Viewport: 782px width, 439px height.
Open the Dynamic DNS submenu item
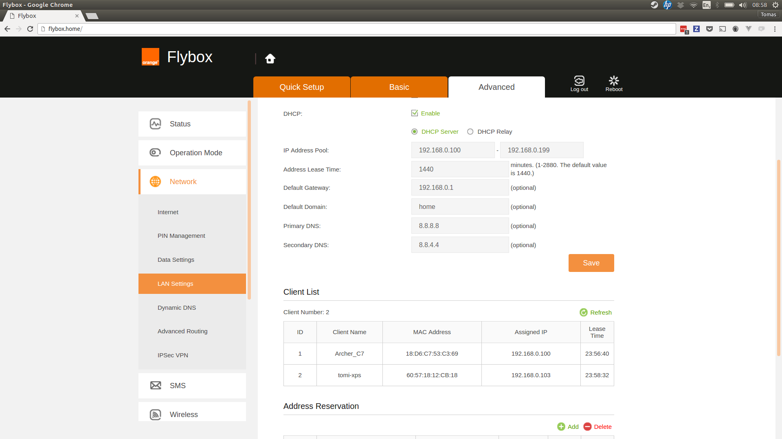[177, 308]
